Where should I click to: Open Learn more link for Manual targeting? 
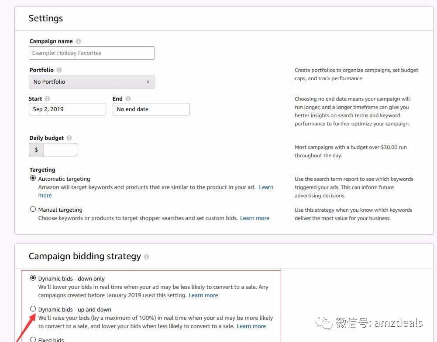pos(255,218)
